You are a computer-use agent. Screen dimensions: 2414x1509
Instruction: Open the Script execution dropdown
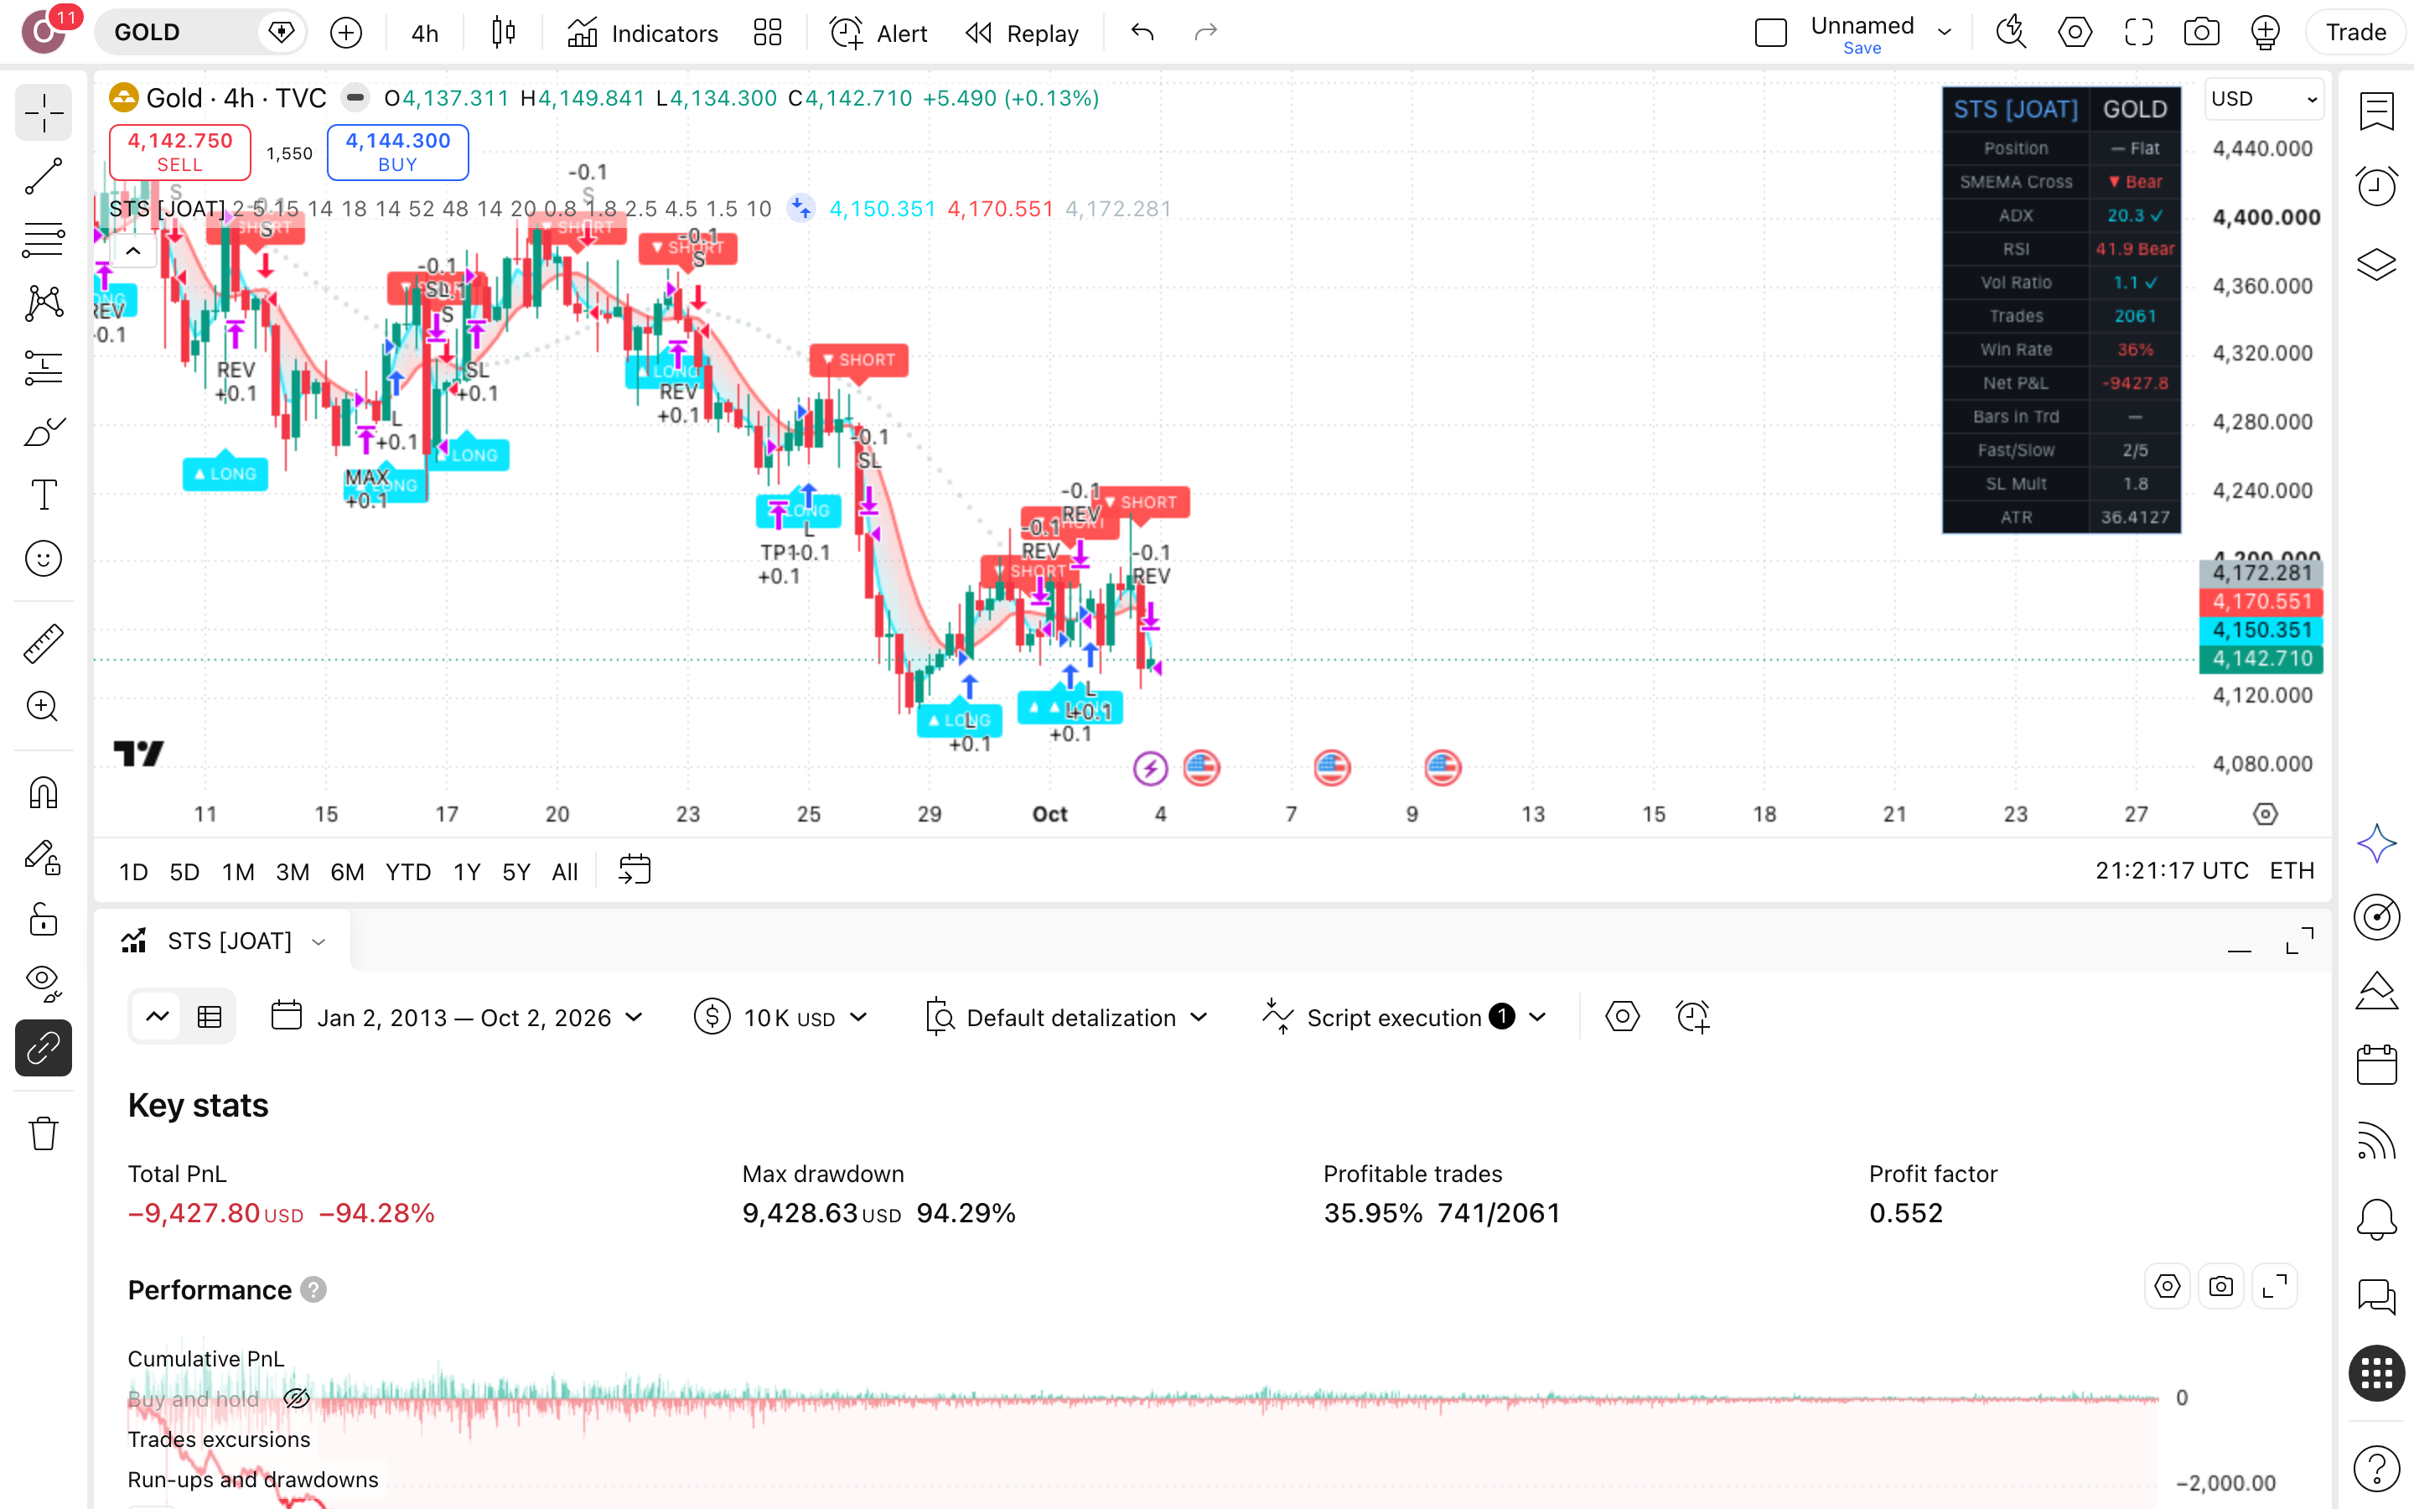tap(1405, 1017)
